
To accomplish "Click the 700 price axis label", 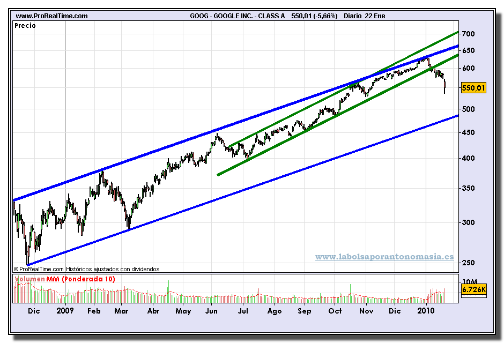I will click(x=468, y=34).
